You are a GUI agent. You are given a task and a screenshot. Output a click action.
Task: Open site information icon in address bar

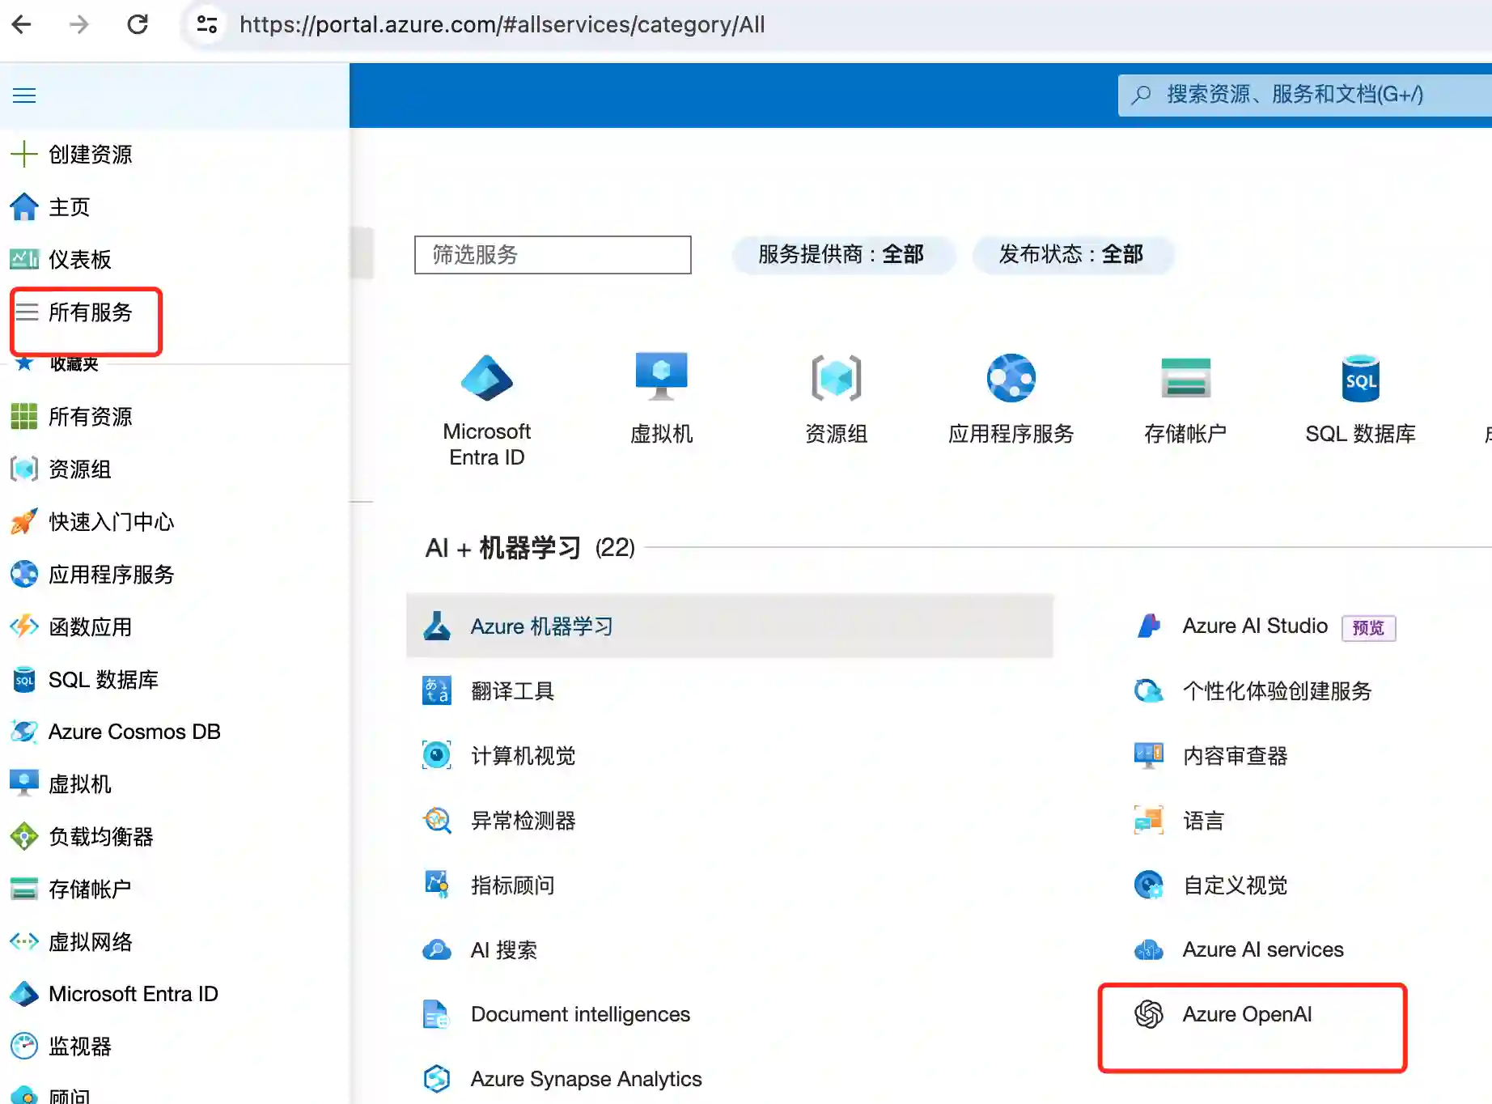click(207, 24)
